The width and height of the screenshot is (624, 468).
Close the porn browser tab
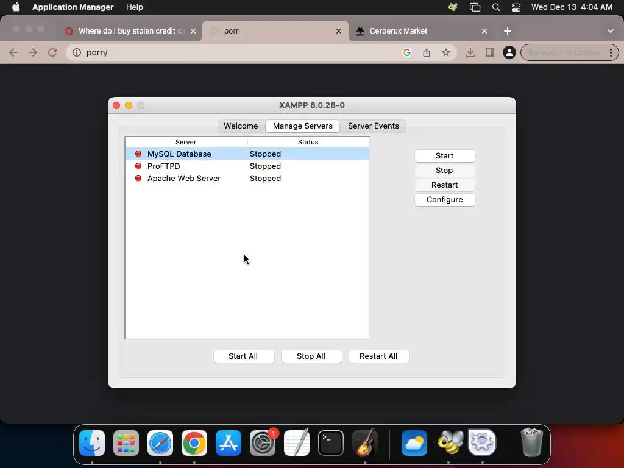tap(339, 31)
